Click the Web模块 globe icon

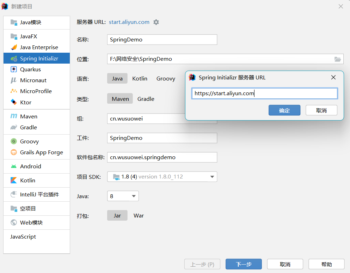[x=14, y=222]
